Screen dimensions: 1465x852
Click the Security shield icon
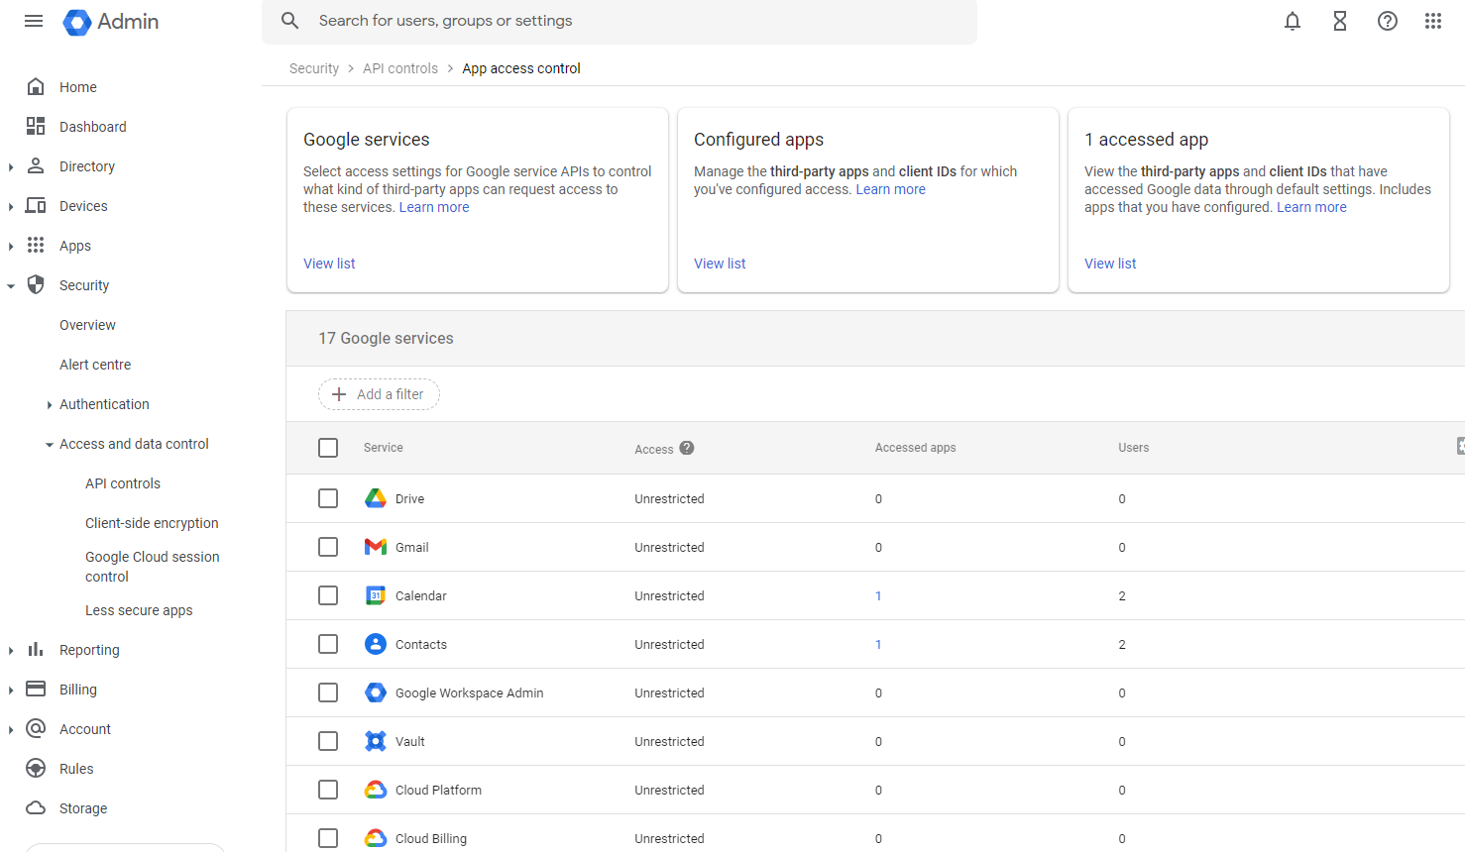36,285
